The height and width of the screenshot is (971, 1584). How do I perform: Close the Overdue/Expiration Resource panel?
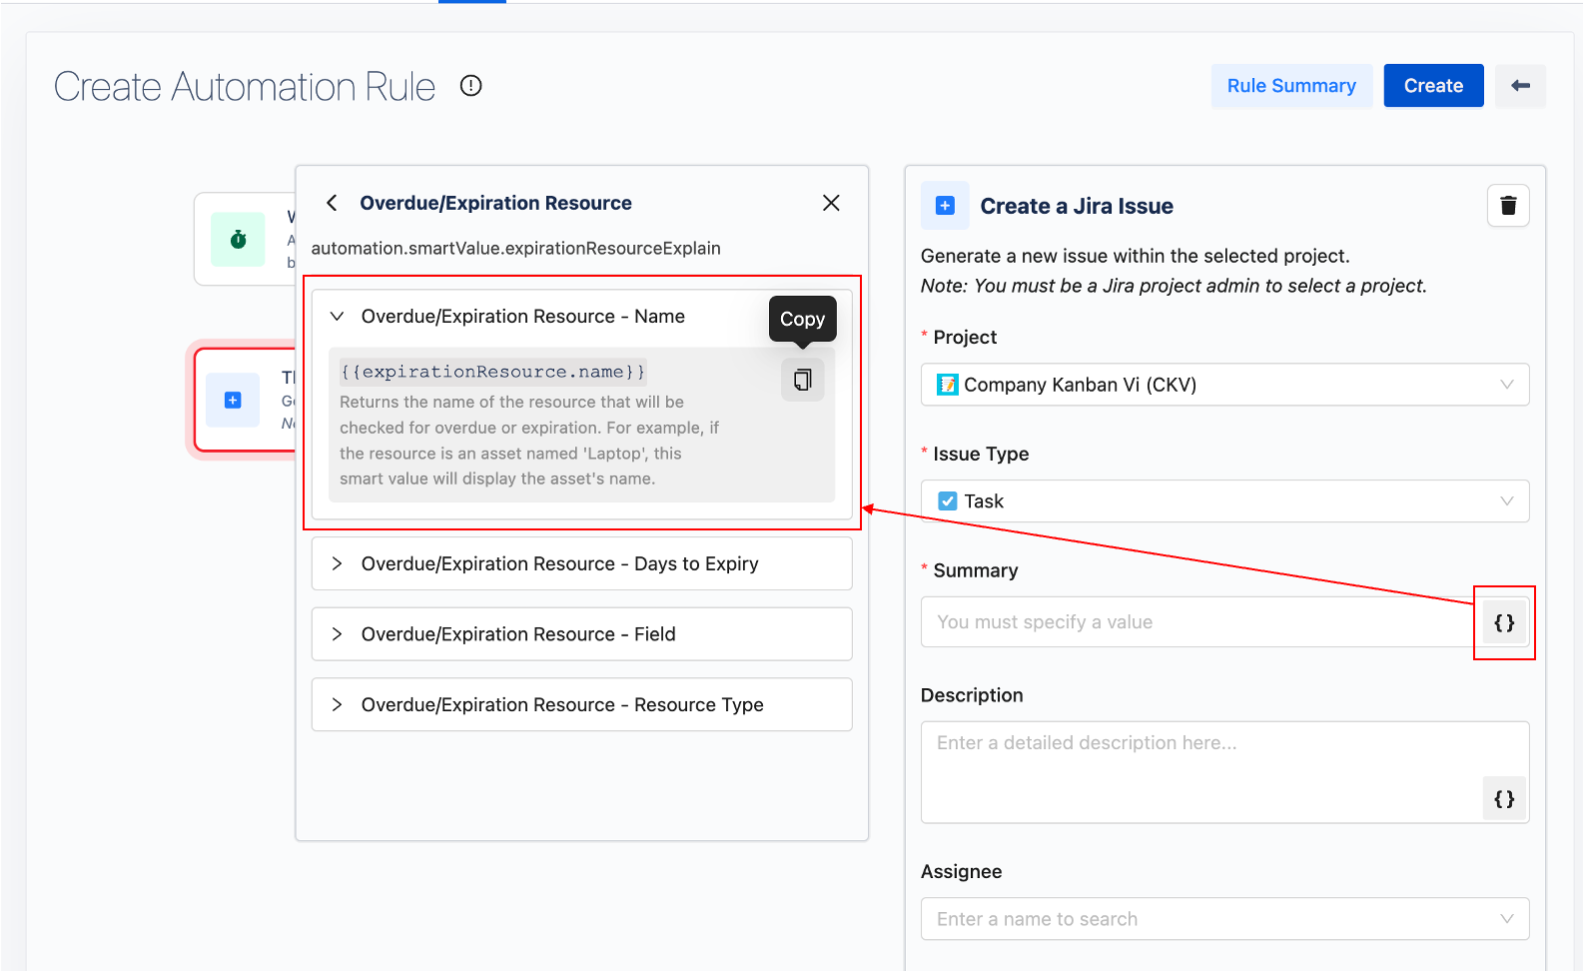click(x=831, y=203)
